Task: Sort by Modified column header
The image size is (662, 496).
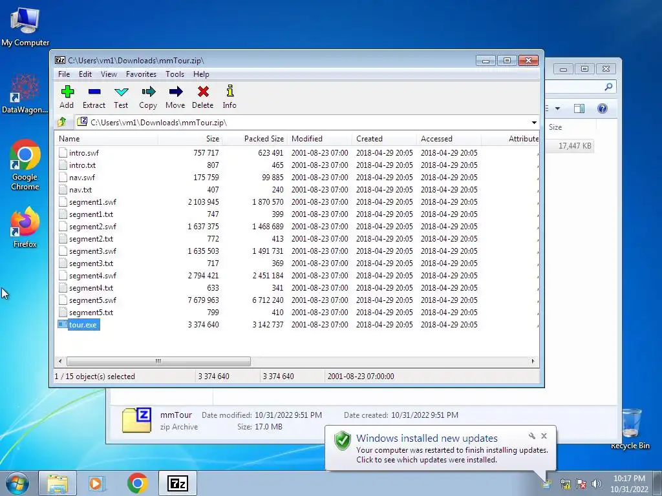Action: [x=319, y=139]
